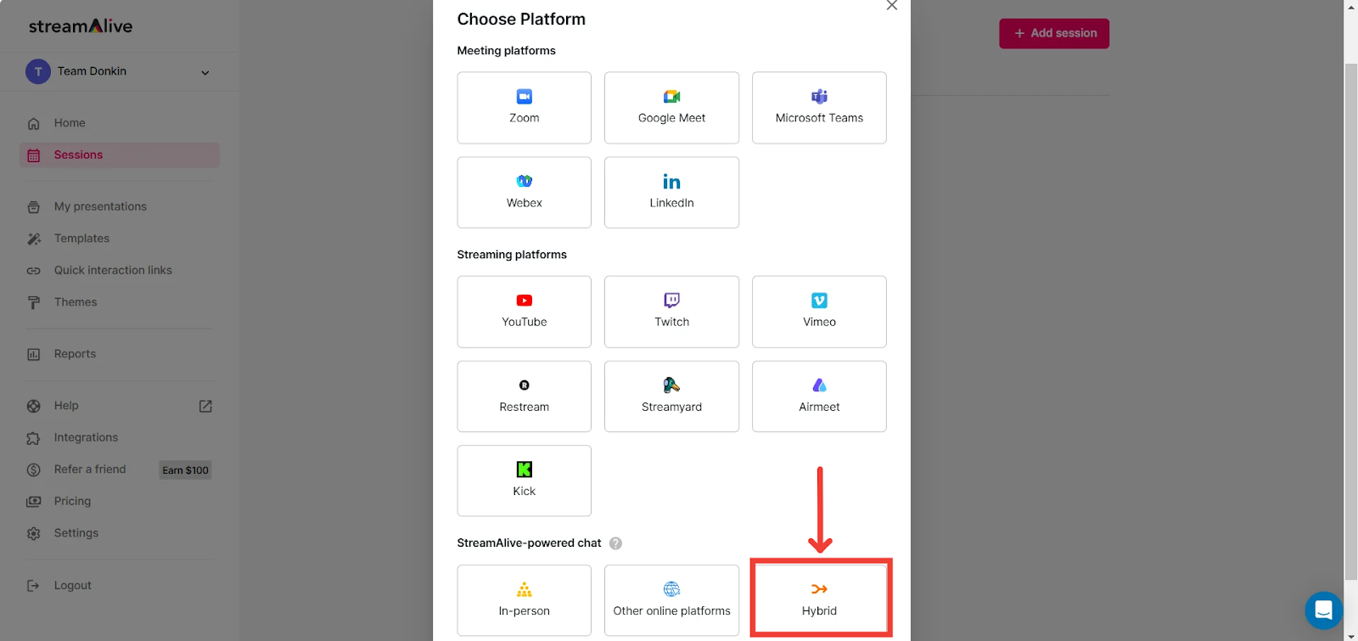Click the Themes paint roller icon

pyautogui.click(x=34, y=303)
